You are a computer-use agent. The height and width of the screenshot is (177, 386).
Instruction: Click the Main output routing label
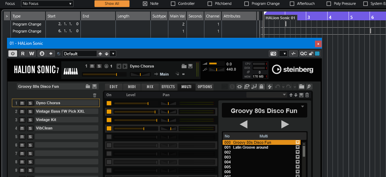(x=164, y=74)
